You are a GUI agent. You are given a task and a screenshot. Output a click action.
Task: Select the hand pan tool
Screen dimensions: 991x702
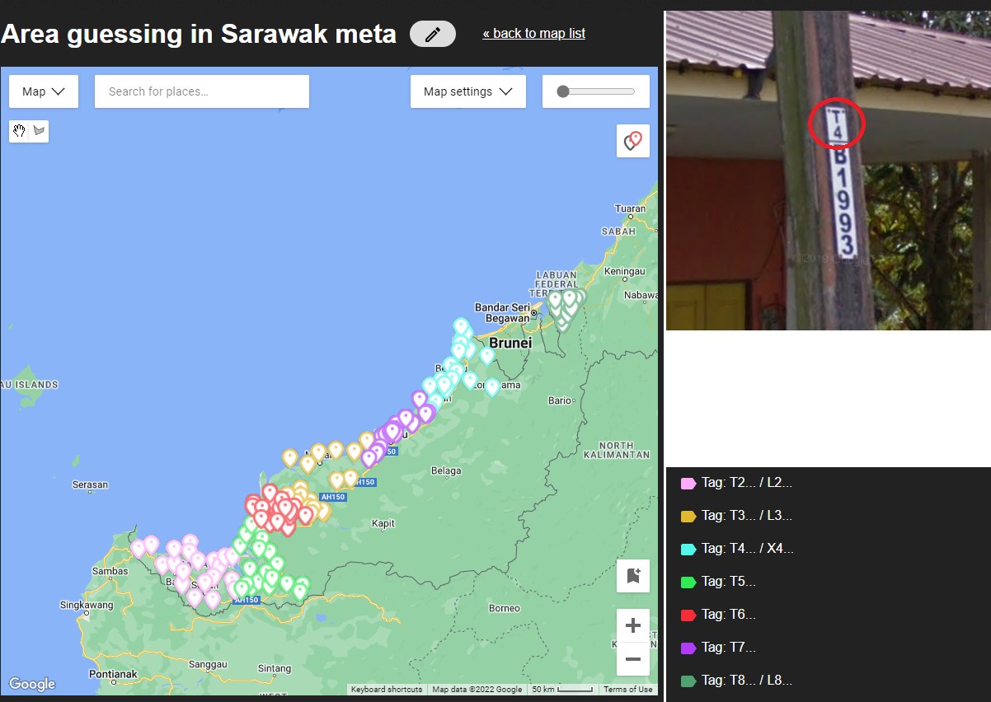[x=19, y=132]
